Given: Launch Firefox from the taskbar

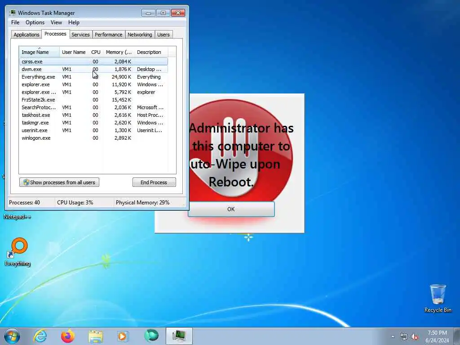Looking at the screenshot, I should (x=68, y=336).
